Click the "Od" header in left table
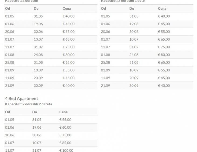The height and width of the screenshot is (152, 197). coord(8,9)
